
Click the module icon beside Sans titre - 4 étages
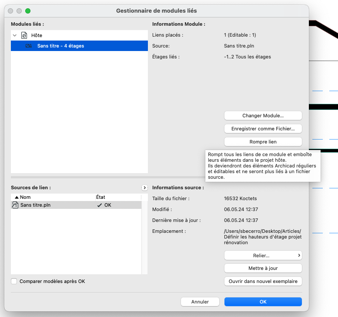coord(29,46)
